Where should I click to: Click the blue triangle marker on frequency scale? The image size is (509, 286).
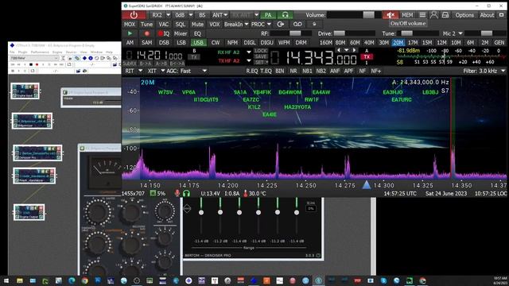click(367, 185)
